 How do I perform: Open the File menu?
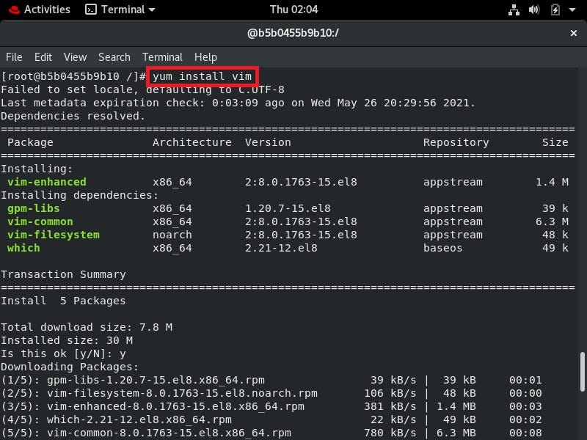[x=14, y=57]
